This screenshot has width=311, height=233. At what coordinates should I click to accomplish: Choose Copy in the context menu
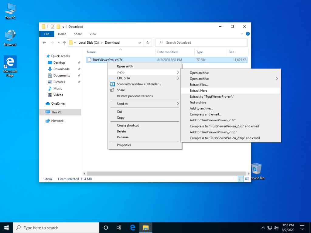(145, 117)
